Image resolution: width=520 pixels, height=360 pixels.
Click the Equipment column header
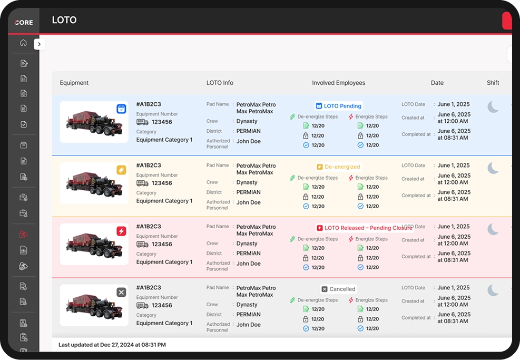[74, 83]
